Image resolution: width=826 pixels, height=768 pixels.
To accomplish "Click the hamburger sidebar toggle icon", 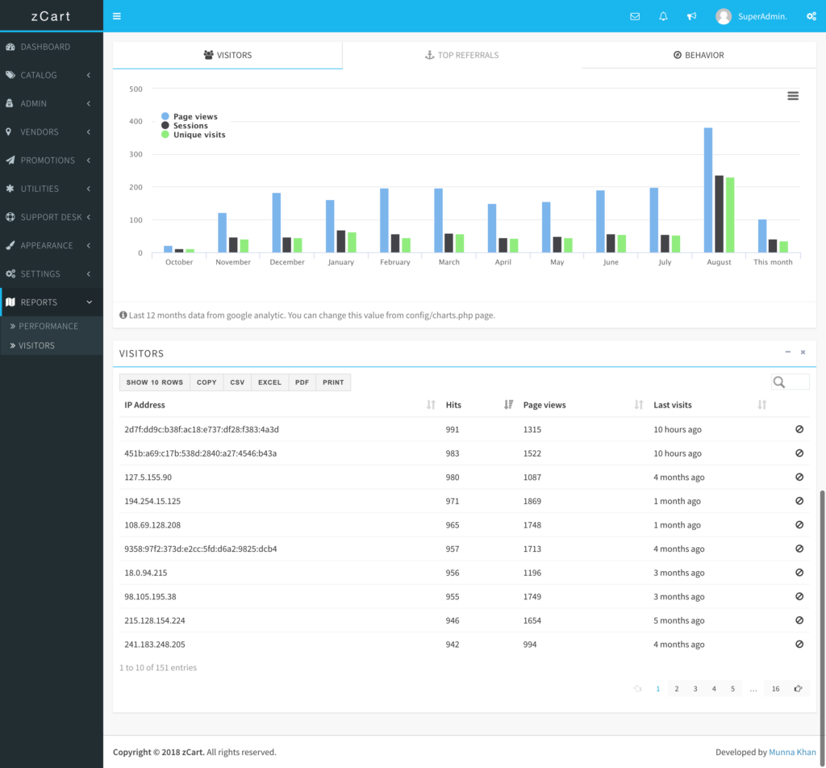I will point(117,16).
